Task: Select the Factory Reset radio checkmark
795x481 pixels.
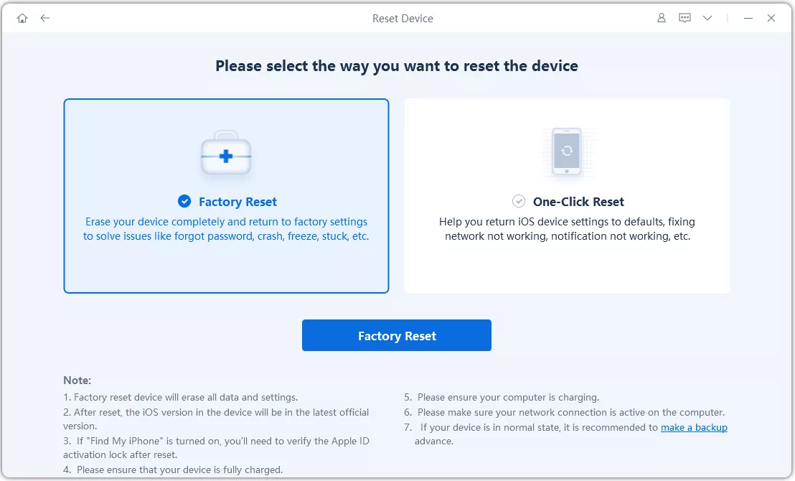Action: coord(184,202)
